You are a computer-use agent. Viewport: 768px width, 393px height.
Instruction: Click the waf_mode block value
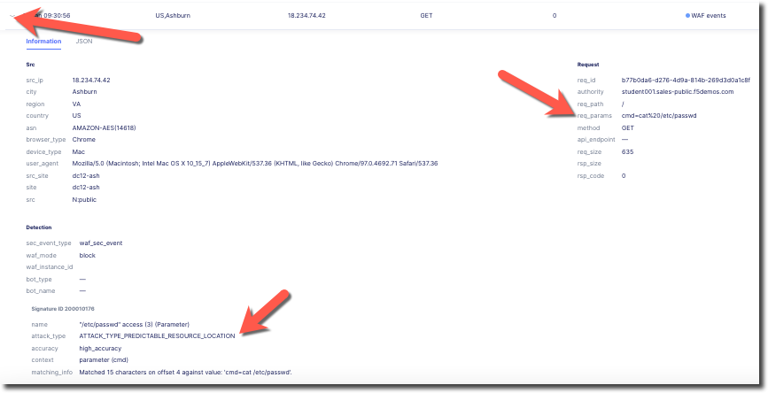click(x=87, y=255)
